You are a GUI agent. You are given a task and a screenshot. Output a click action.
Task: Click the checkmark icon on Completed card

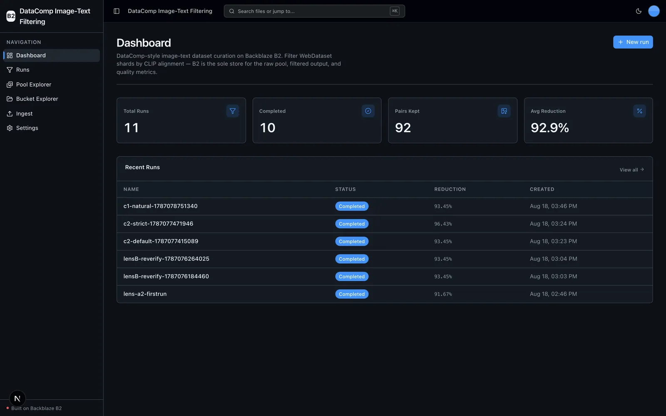[x=368, y=111]
